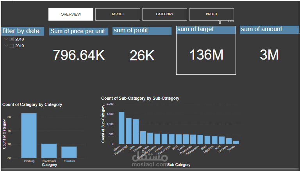The width and height of the screenshot is (300, 171).
Task: Select the Stole bar in sub-category chart
Action: pos(136,132)
